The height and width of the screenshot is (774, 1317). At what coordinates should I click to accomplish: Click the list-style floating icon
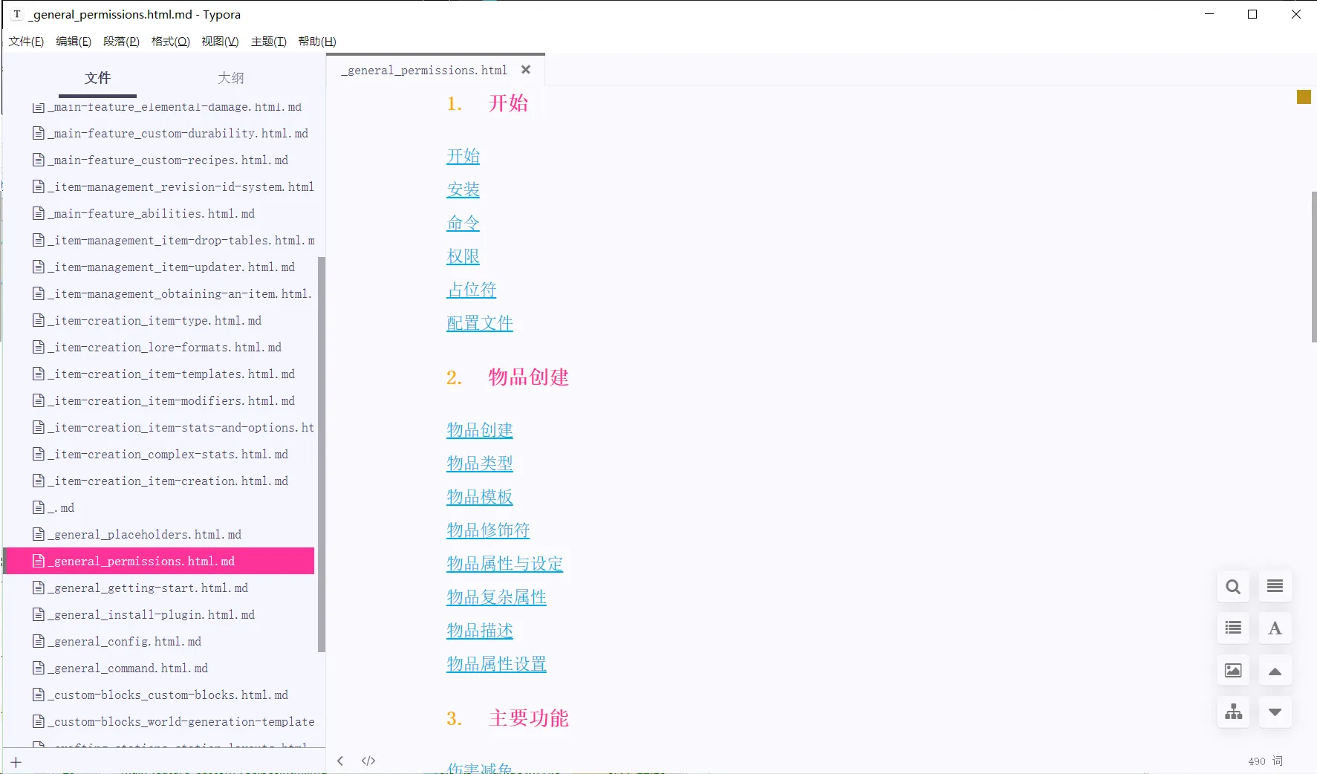(1233, 628)
